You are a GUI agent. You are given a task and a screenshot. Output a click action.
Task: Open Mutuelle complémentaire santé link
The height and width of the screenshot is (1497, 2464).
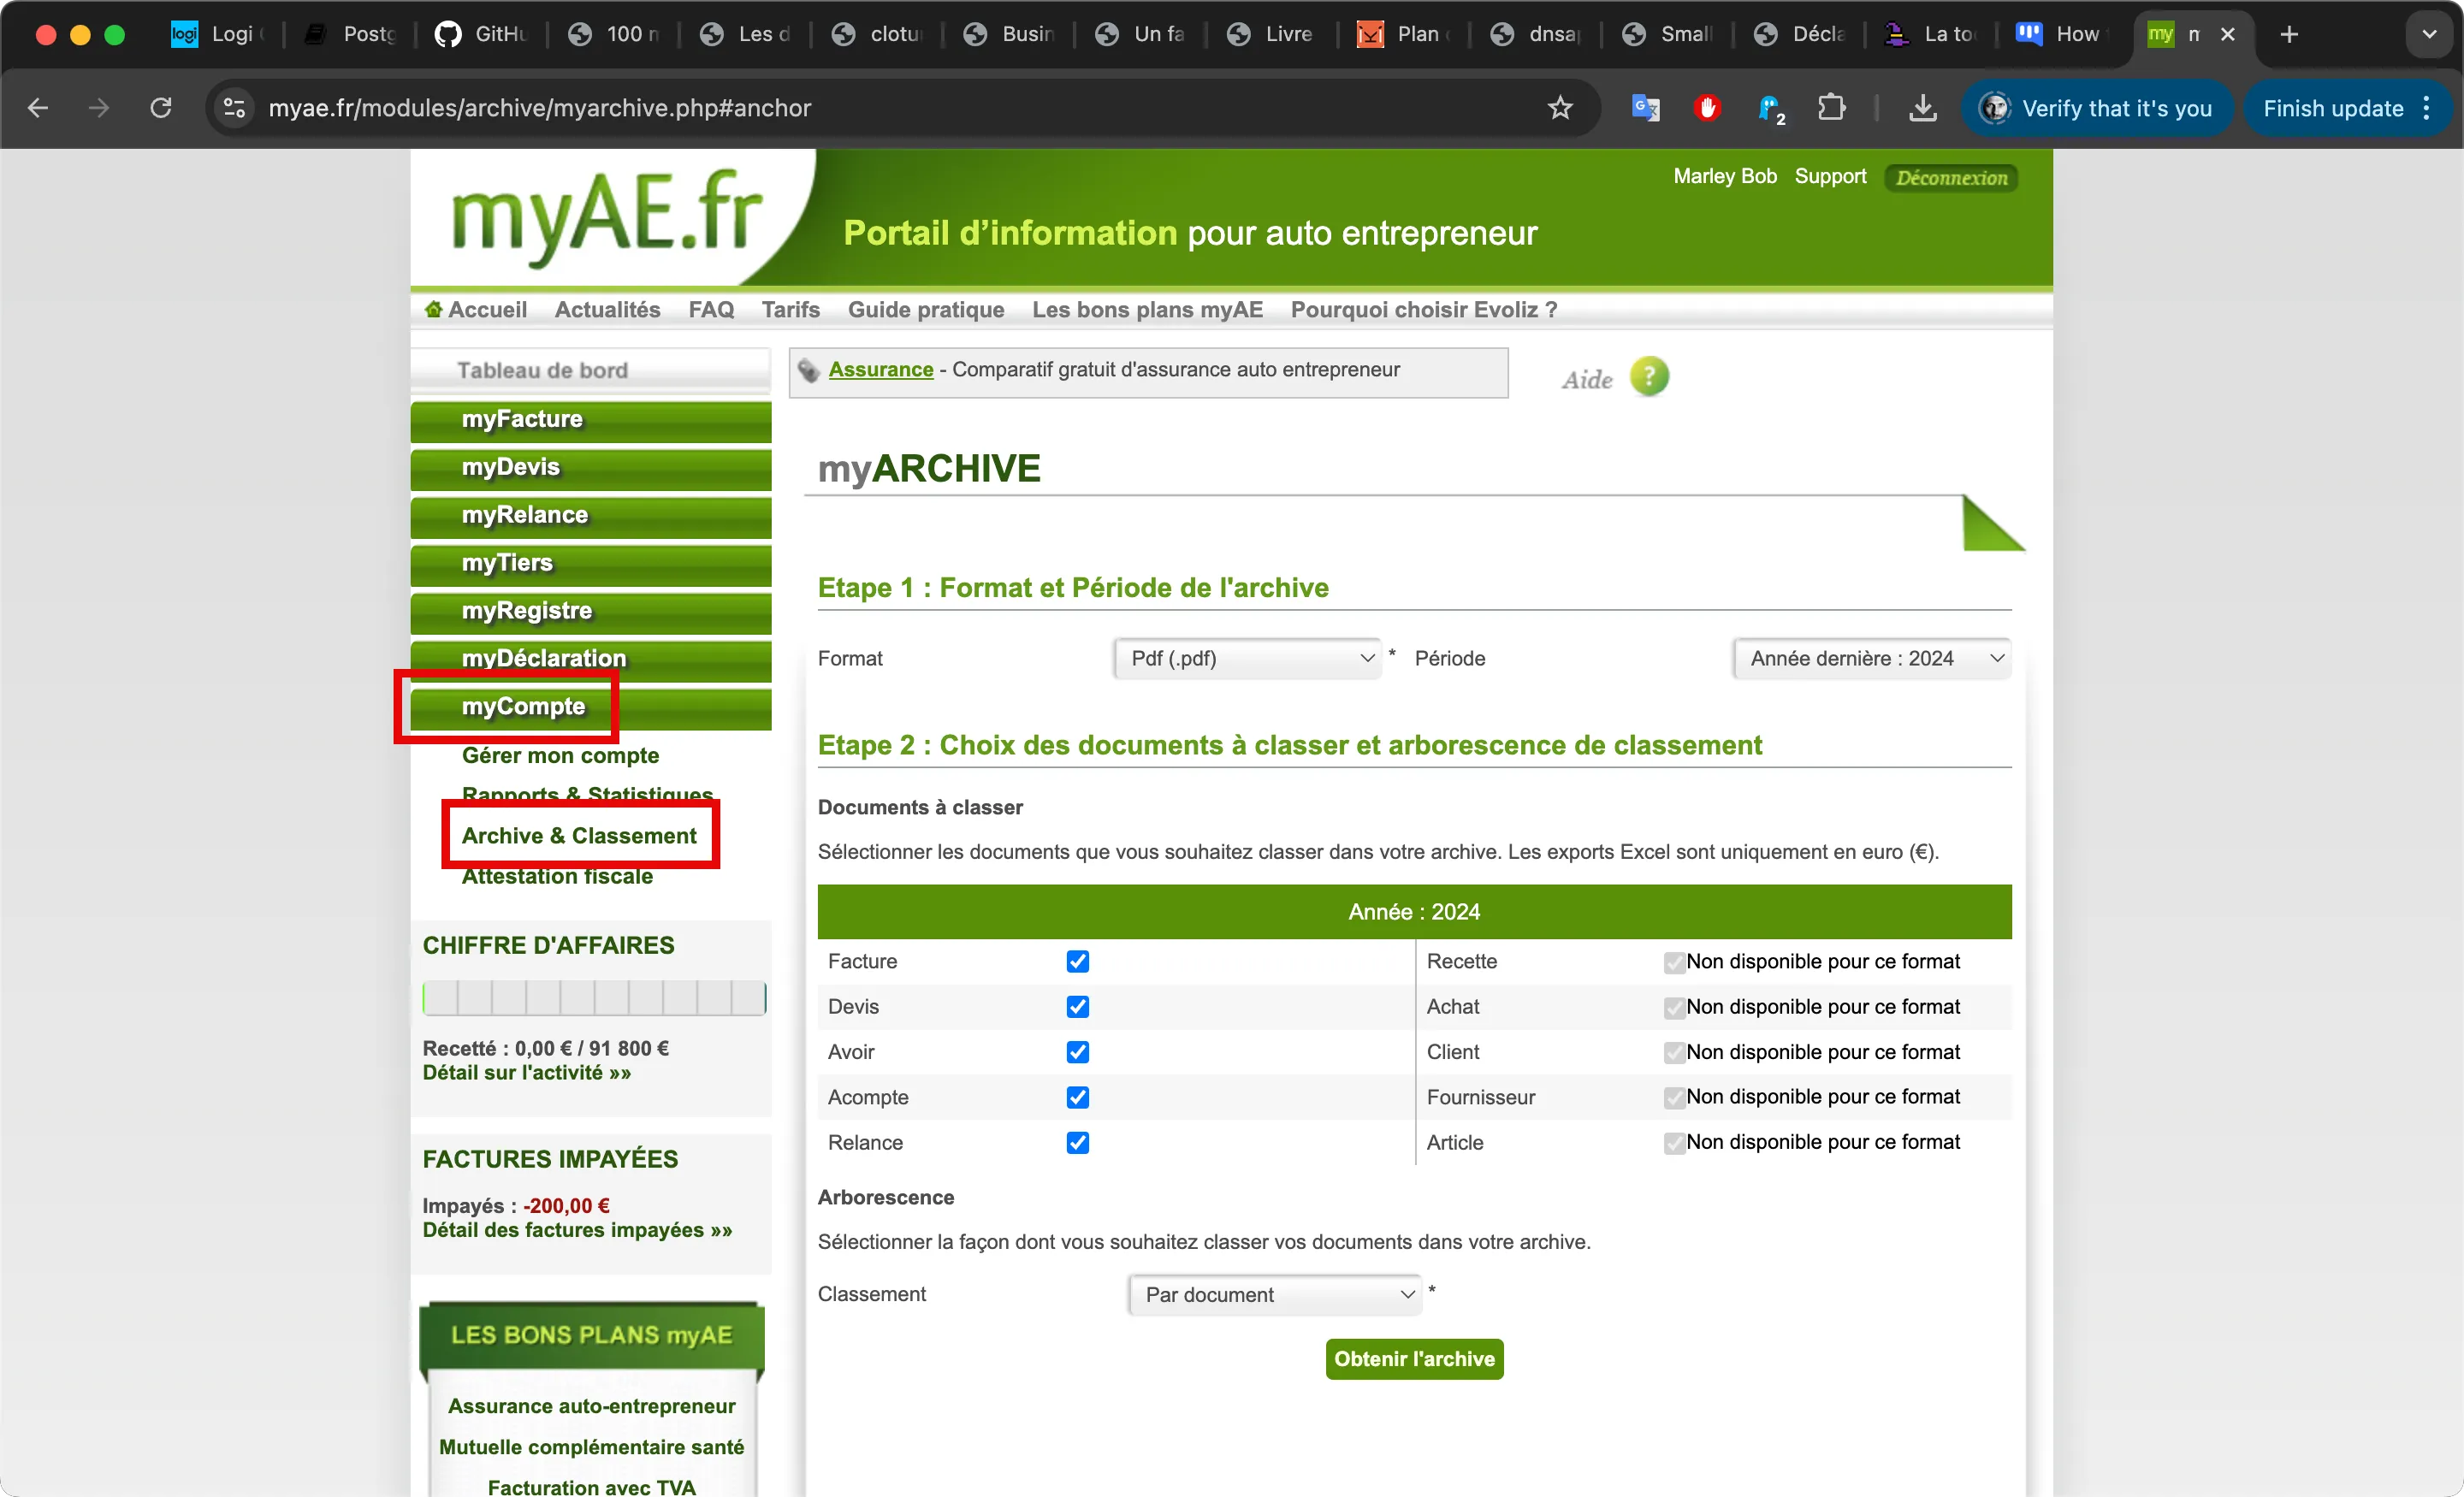coord(591,1448)
